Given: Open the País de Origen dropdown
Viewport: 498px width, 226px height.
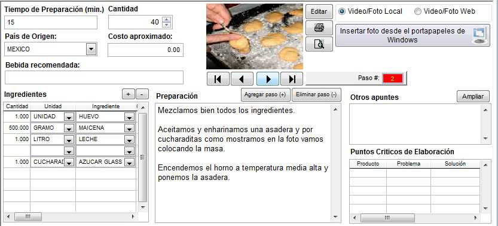Looking at the screenshot, I should point(91,49).
